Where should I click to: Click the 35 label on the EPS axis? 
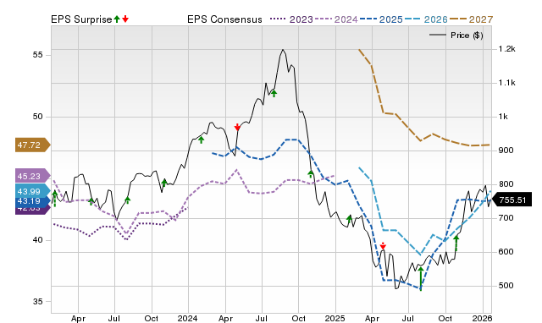[x=37, y=301]
